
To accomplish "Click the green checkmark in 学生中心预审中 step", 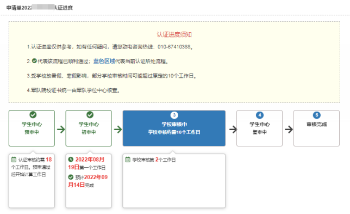I will 33,115.
